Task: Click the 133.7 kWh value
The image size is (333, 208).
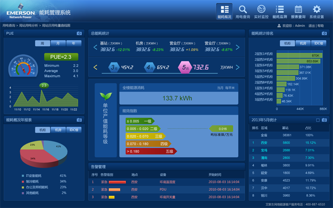Action: point(177,98)
